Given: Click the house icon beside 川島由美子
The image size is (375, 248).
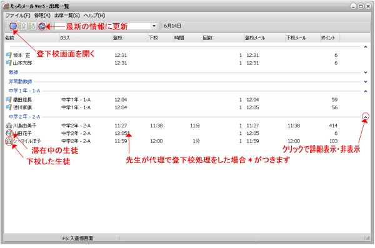Looking at the screenshot, I should [9, 126].
